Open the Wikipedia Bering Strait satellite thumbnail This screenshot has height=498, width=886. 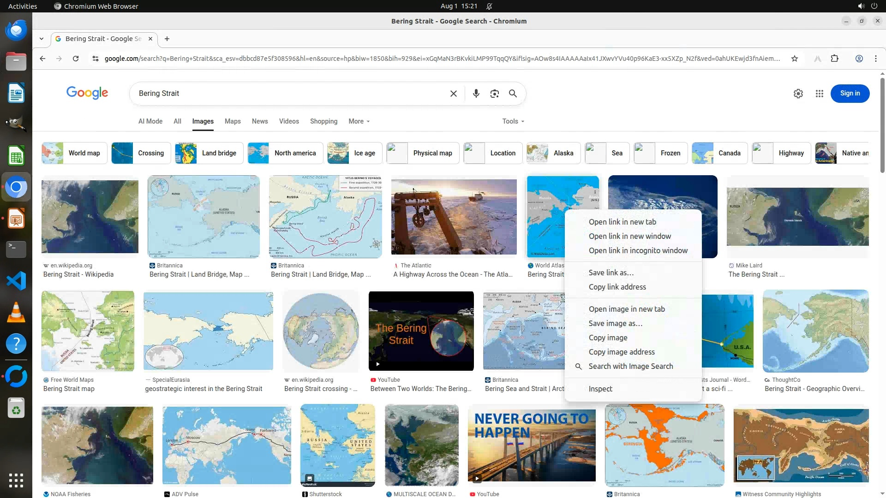90,216
